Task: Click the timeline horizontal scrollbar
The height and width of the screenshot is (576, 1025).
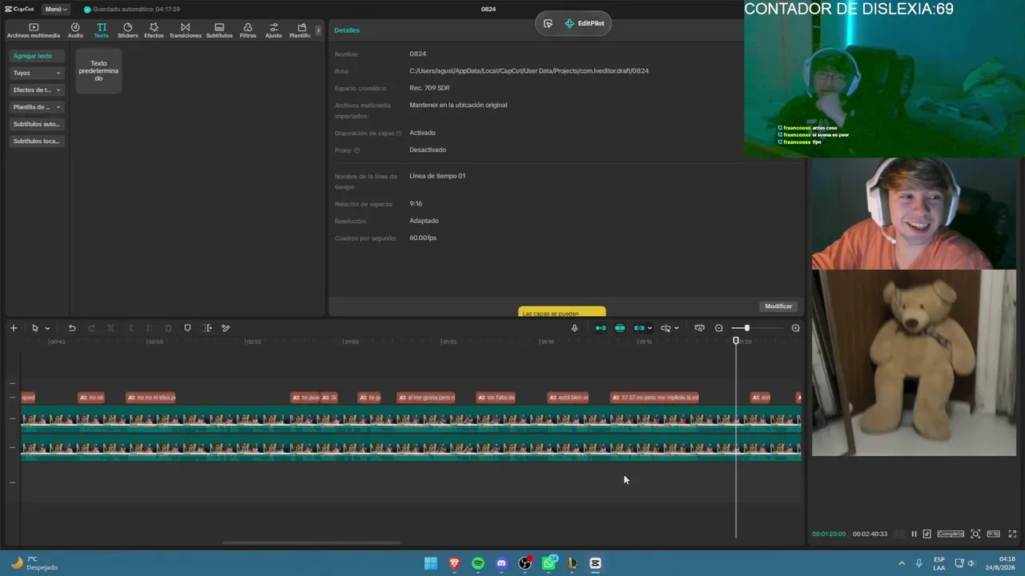Action: (311, 543)
